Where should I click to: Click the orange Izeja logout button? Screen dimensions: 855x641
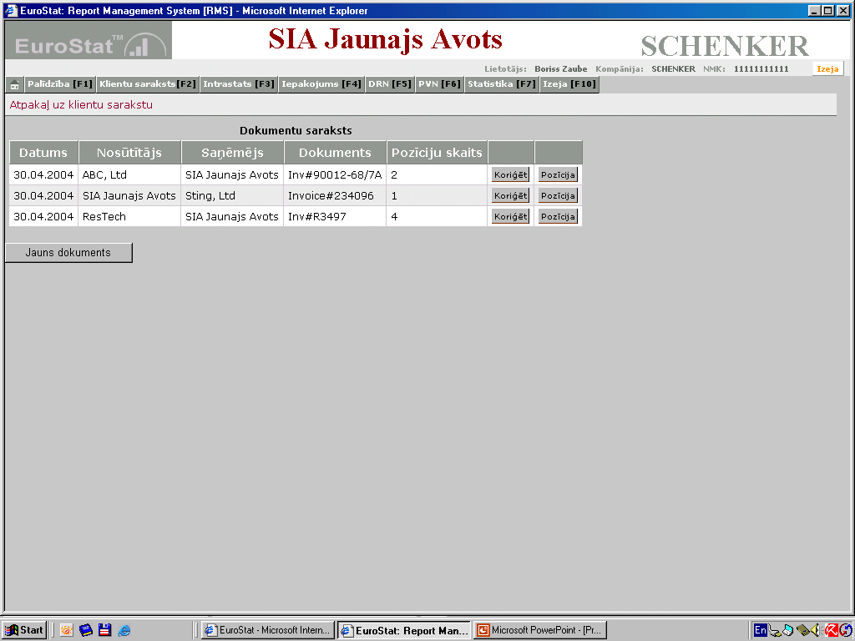[x=827, y=68]
